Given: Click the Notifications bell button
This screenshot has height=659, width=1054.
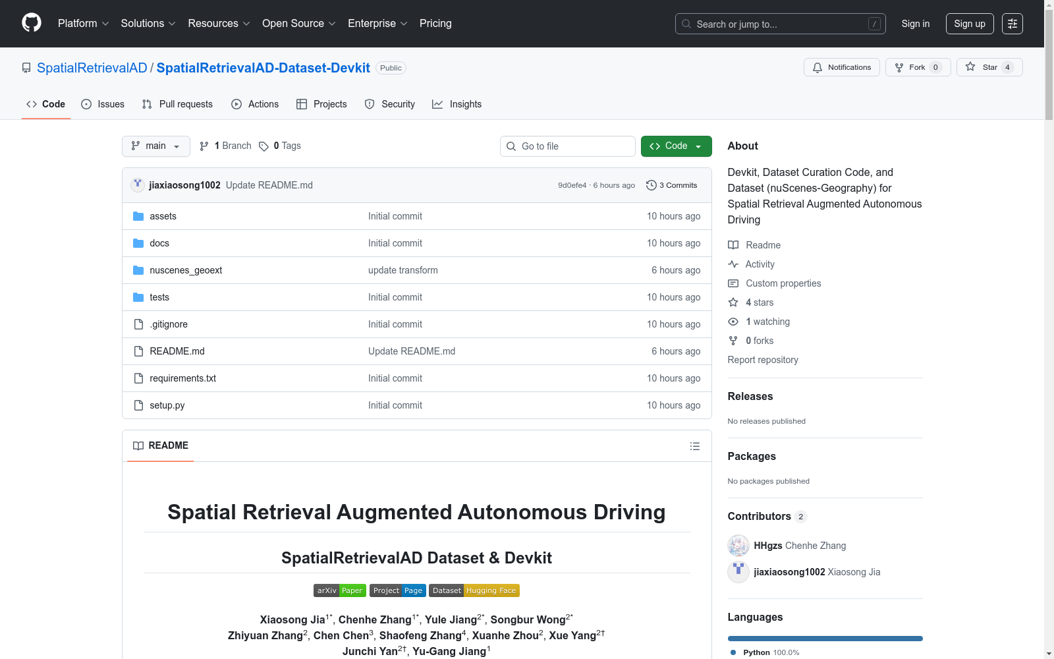Looking at the screenshot, I should point(842,67).
